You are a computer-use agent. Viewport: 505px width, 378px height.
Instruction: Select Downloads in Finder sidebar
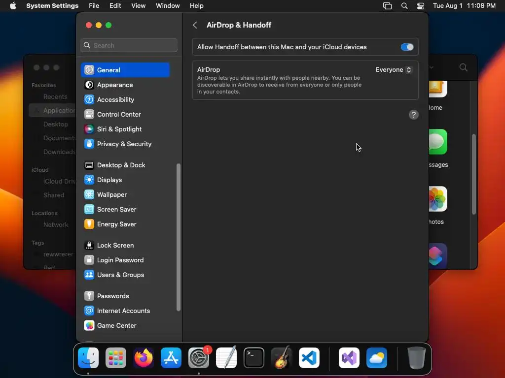60,152
